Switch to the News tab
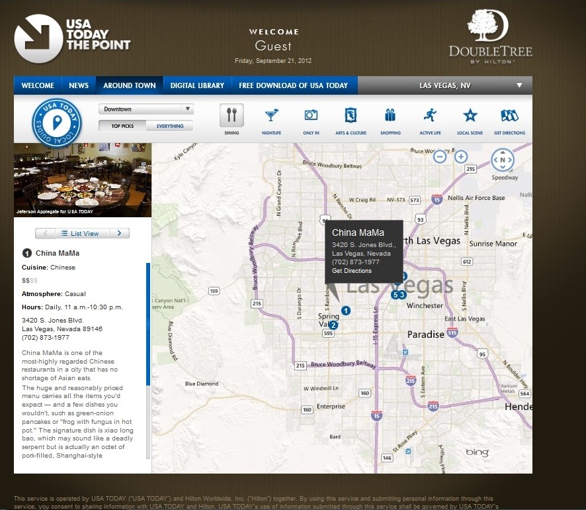The width and height of the screenshot is (586, 510). [79, 85]
